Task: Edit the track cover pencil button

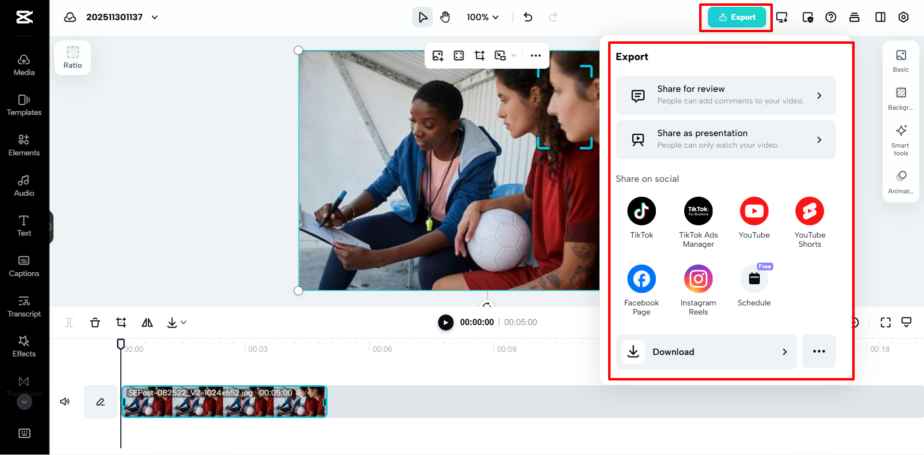Action: click(101, 402)
